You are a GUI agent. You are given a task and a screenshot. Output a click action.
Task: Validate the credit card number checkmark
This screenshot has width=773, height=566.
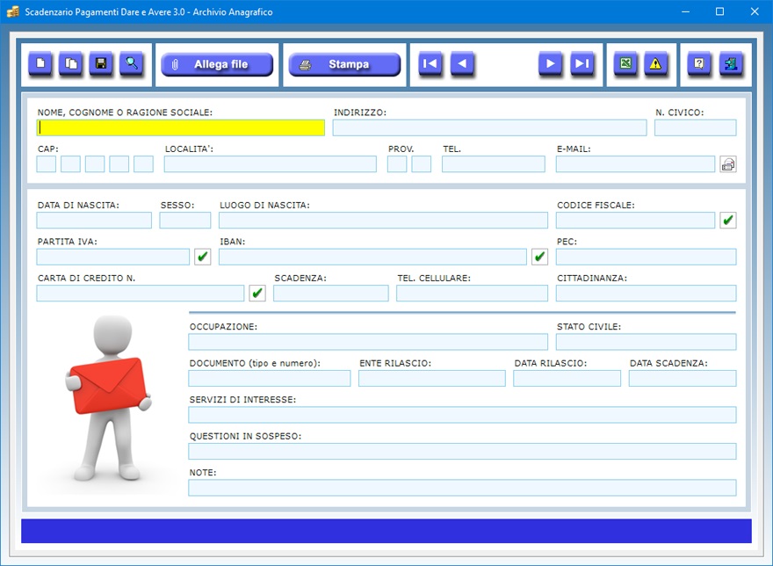coord(257,294)
